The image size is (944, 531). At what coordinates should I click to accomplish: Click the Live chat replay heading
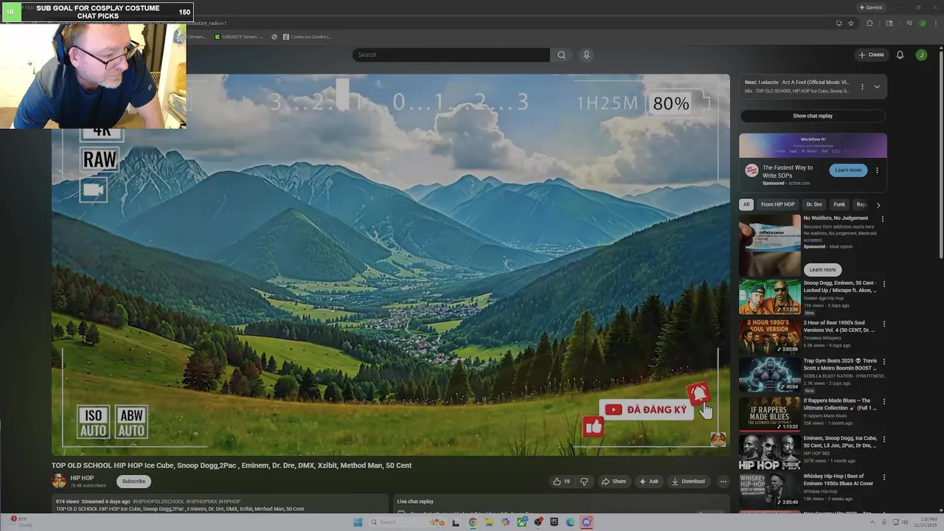(415, 502)
